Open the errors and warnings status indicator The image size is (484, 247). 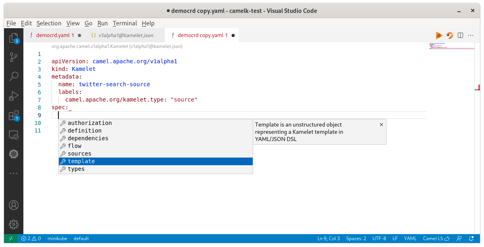pyautogui.click(x=31, y=239)
